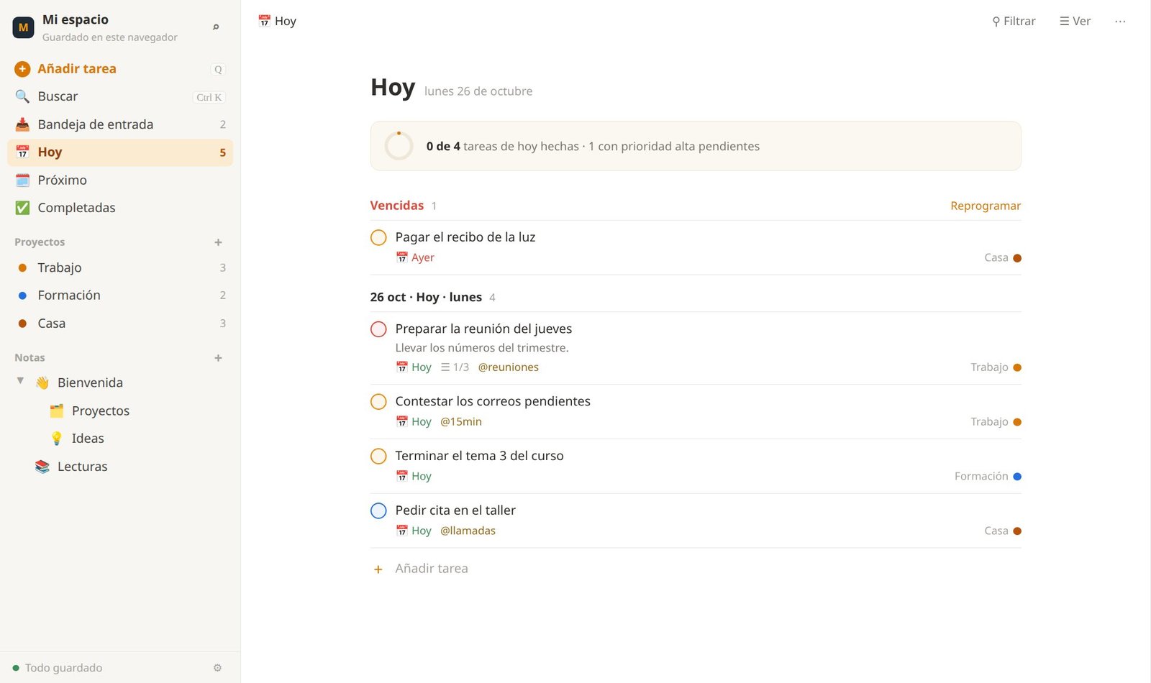
Task: Complete Preparar la reunión del jueves
Action: pyautogui.click(x=378, y=329)
